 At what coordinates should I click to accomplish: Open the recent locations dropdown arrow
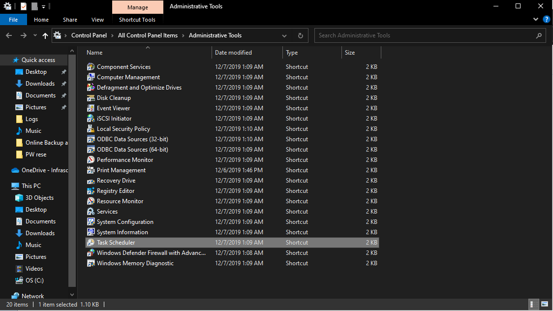35,35
